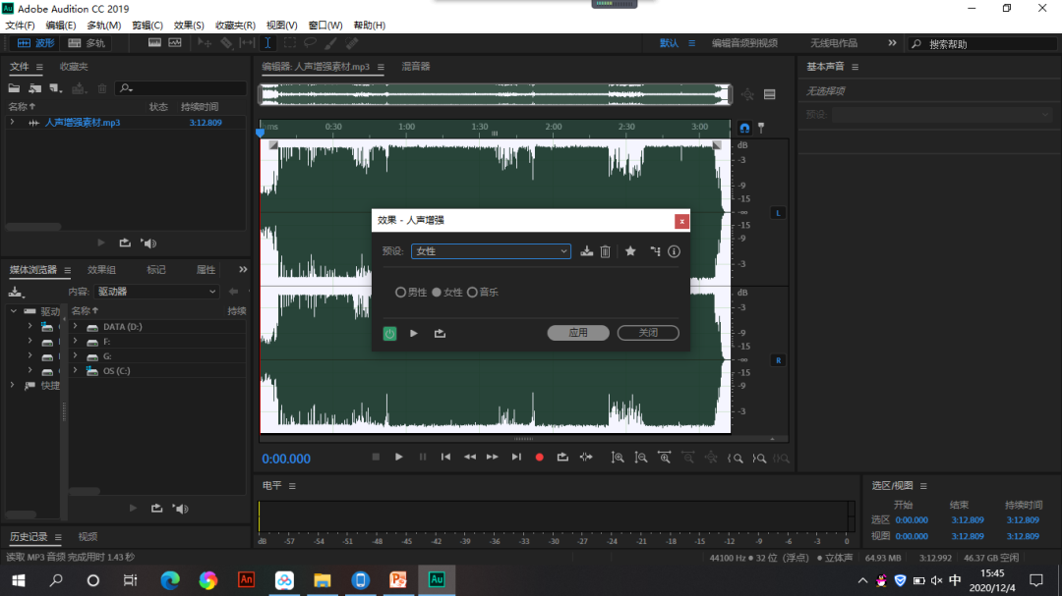Expand the G: drive entry

point(75,355)
